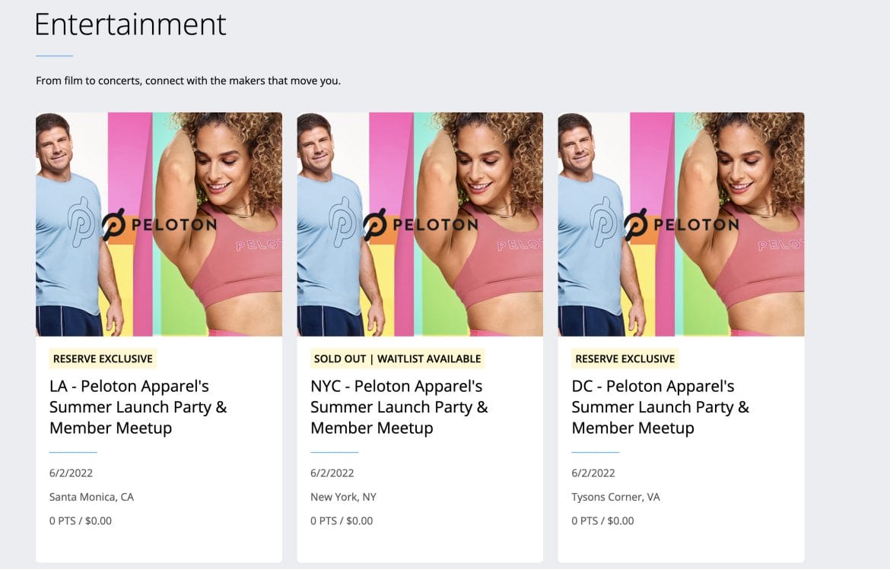
Task: Click the Reserve Exclusive badge on LA card
Action: tap(103, 359)
